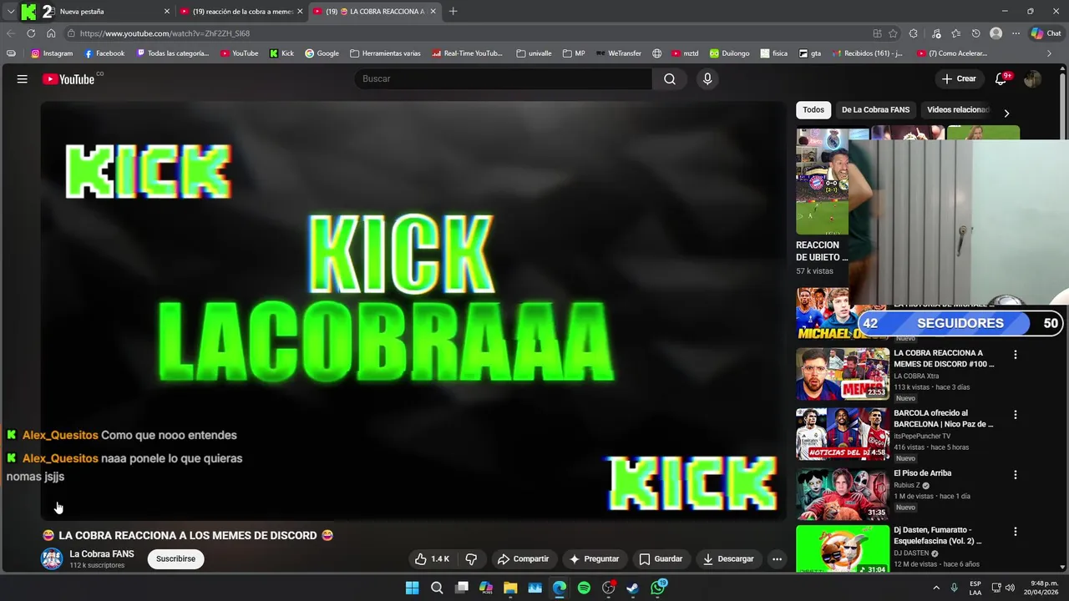Open options for Dj Dasten video
Screen dimensions: 1069x601
tap(1016, 532)
